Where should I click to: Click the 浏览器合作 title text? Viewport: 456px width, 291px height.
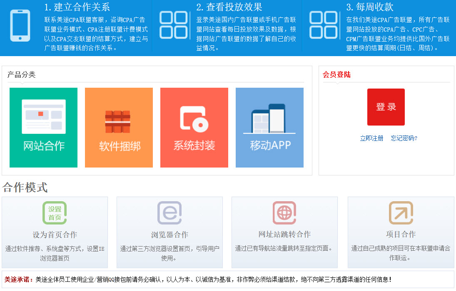tap(169, 234)
